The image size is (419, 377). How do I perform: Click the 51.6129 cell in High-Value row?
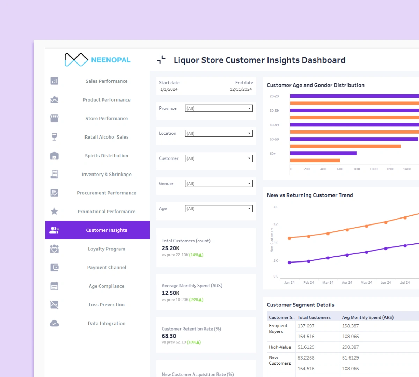306,347
